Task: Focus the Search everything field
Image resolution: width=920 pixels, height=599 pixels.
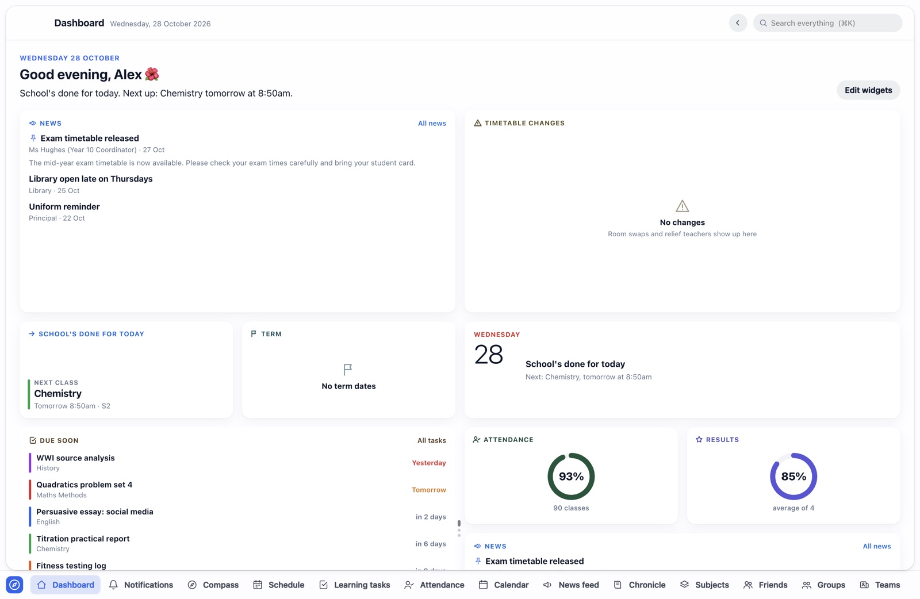Action: pyautogui.click(x=827, y=23)
